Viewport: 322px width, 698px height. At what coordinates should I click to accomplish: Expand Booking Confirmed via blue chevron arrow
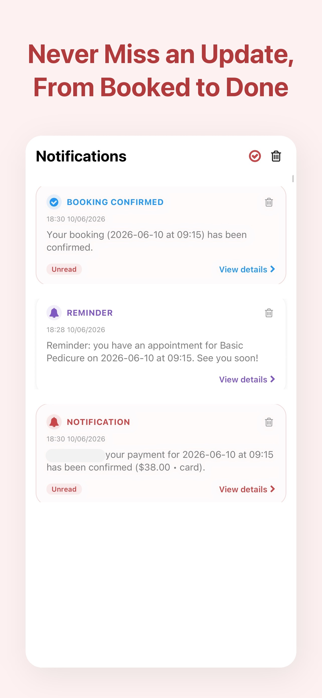point(273,269)
